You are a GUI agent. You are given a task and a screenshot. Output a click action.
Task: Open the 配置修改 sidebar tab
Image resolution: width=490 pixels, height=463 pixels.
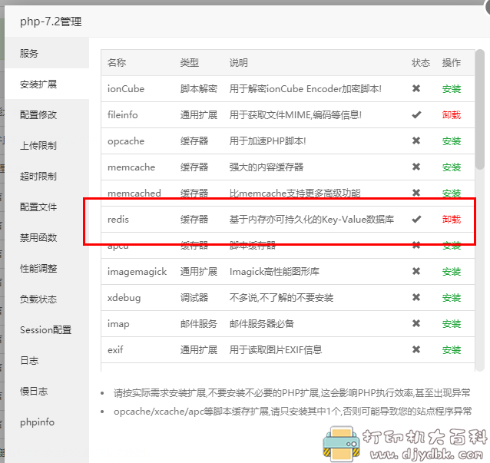click(47, 114)
